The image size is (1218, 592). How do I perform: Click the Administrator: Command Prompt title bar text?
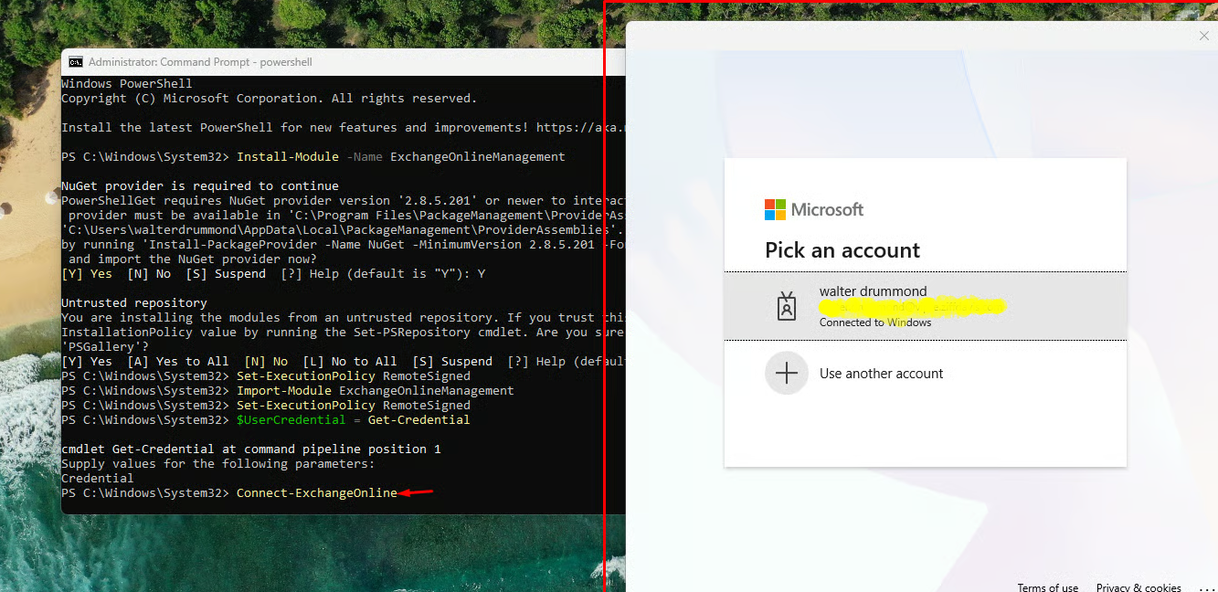click(x=200, y=62)
